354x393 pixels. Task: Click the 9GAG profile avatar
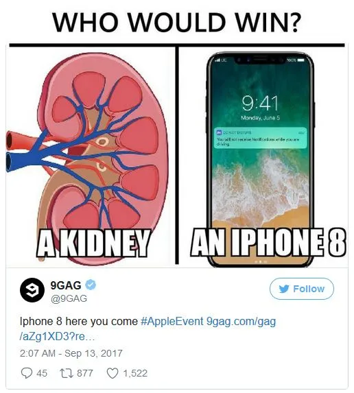(32, 290)
